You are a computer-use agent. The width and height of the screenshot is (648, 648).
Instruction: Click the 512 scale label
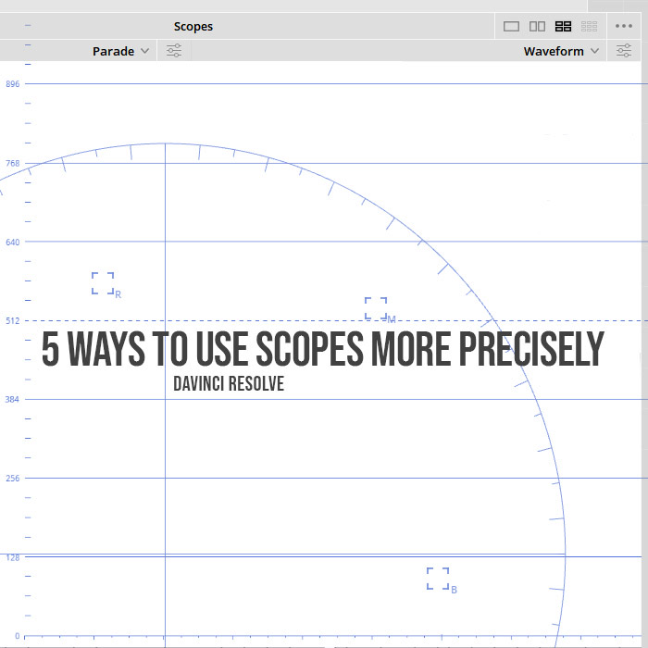click(x=12, y=320)
